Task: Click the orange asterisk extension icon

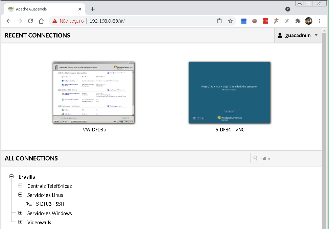Action: 276,21
